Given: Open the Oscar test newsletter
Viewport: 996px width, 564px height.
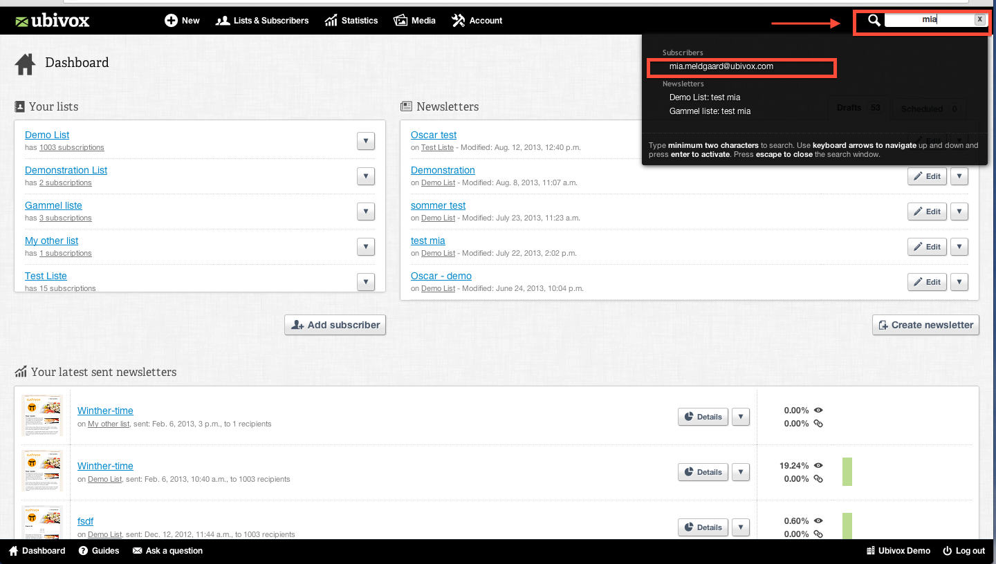Looking at the screenshot, I should pos(434,135).
